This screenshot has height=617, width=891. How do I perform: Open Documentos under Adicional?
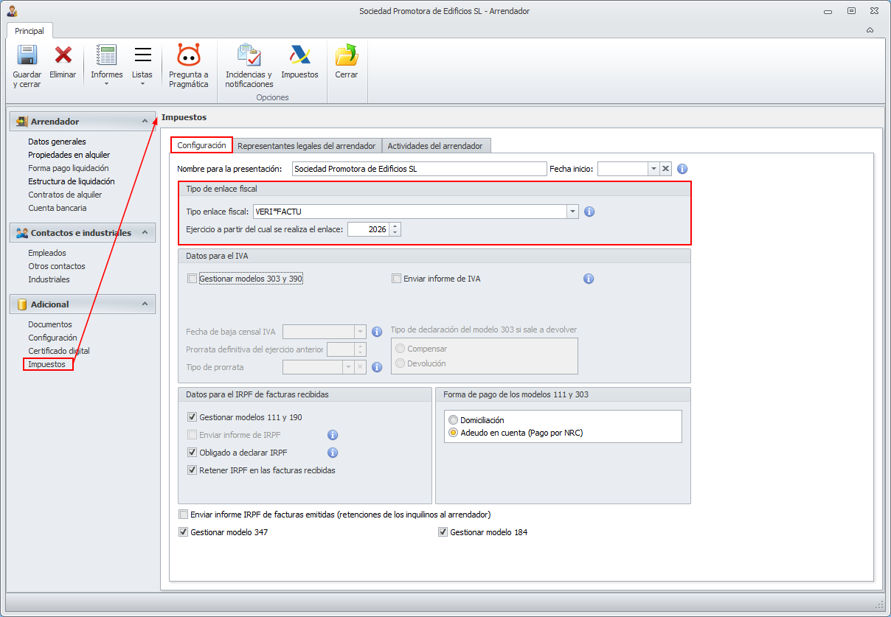(50, 324)
